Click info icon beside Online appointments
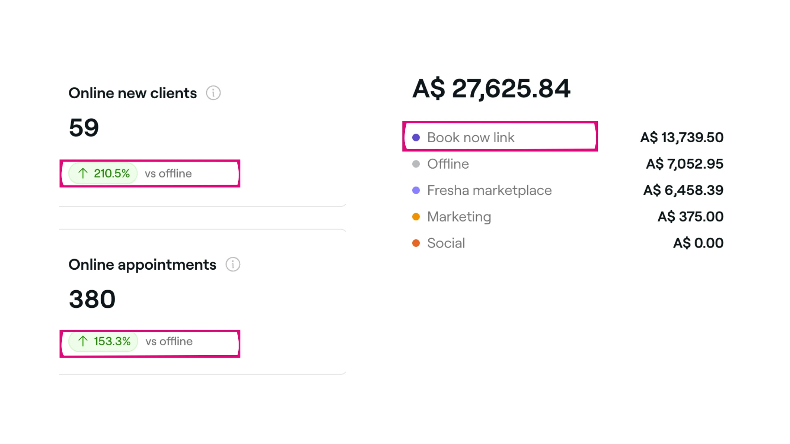The height and width of the screenshot is (444, 790). [x=233, y=264]
